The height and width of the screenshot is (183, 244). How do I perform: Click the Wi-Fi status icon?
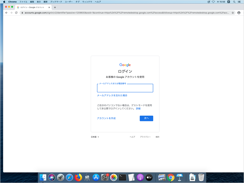click(213, 2)
